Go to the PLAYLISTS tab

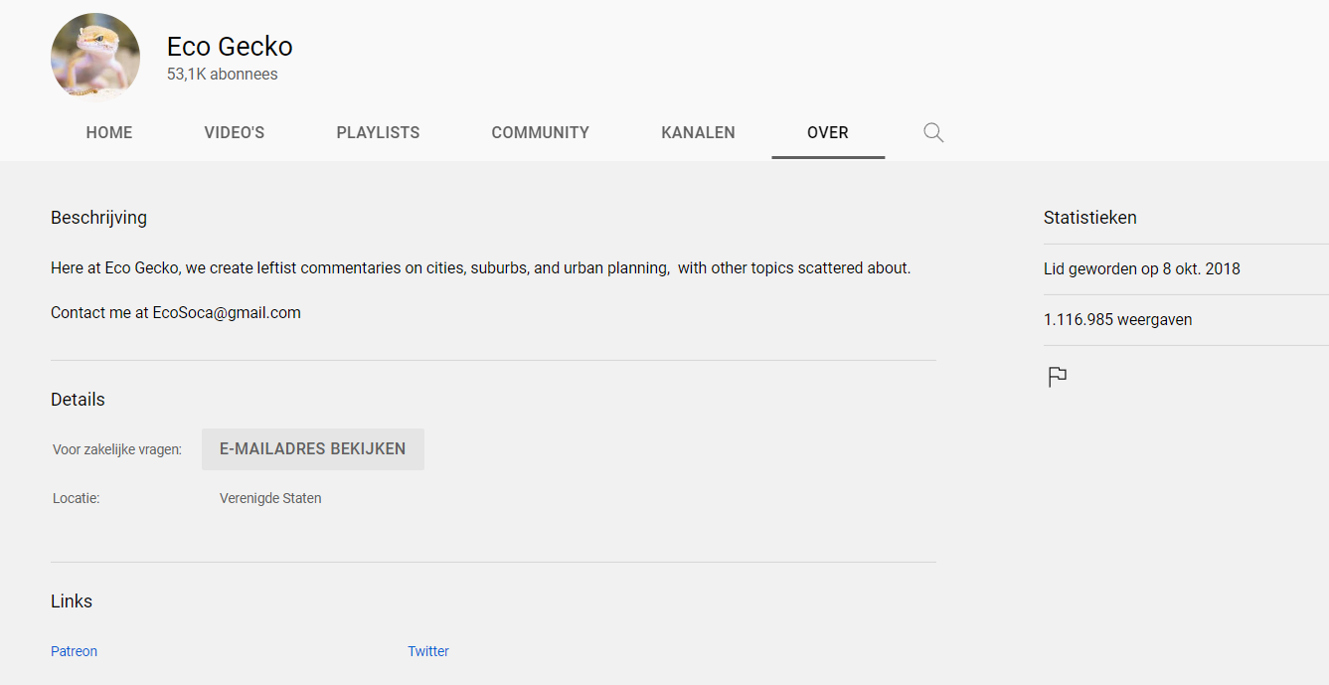[x=378, y=132]
